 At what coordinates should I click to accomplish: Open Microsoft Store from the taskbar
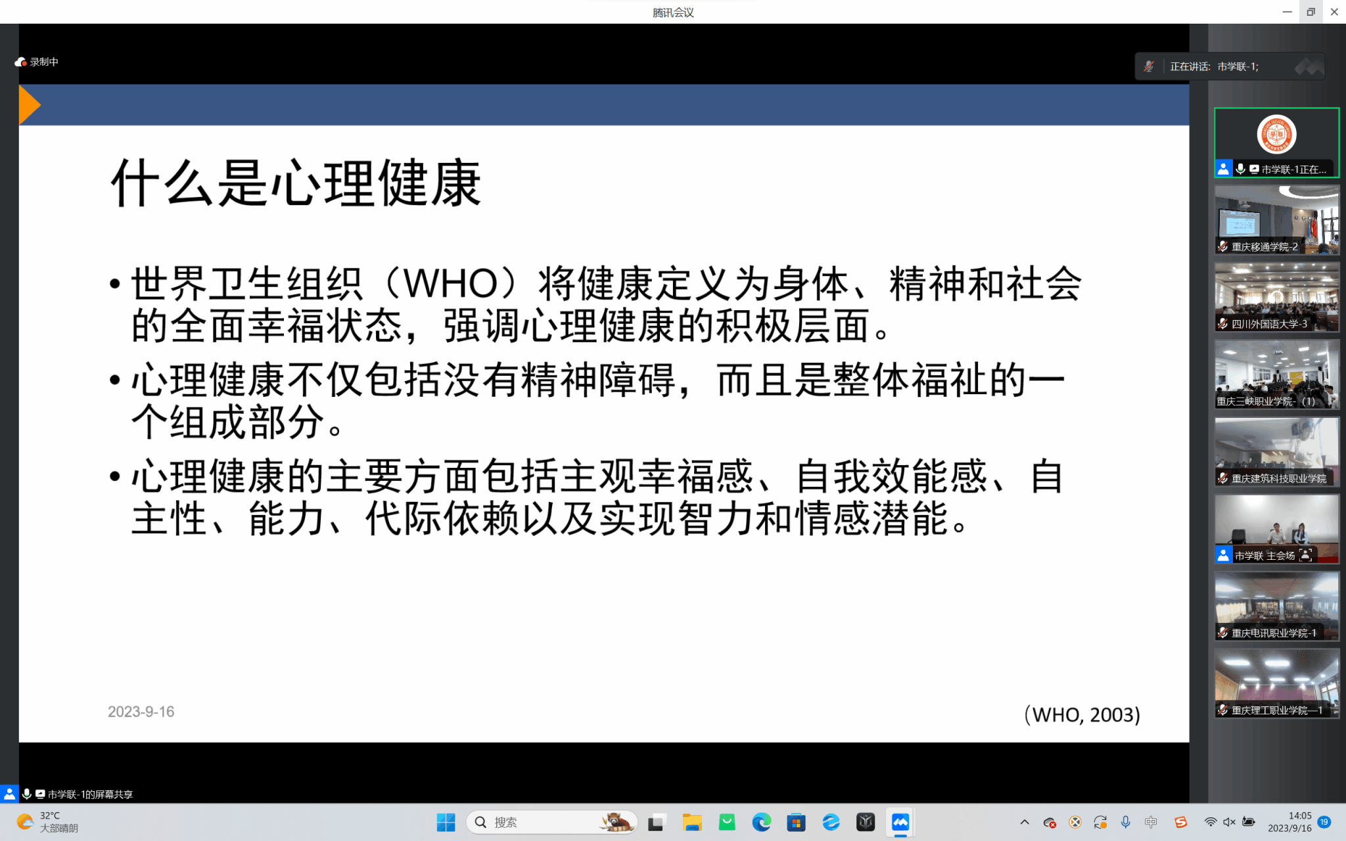[796, 822]
